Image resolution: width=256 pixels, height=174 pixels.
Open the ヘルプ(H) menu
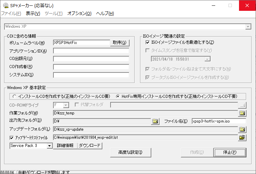click(x=105, y=13)
